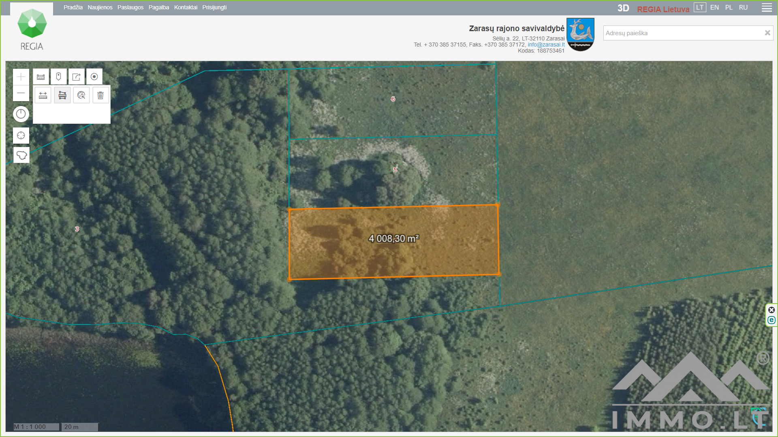Click the crosshair locate button

21,136
